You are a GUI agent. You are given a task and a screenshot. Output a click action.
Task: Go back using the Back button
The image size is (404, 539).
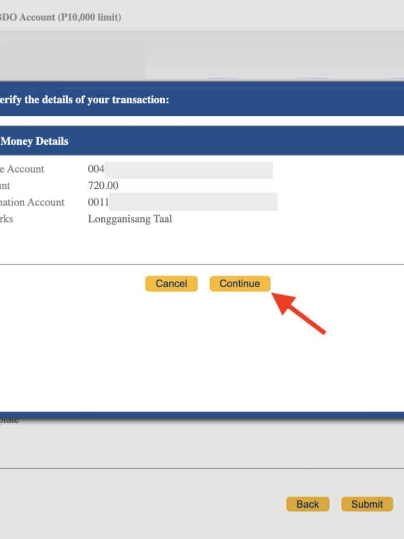click(x=307, y=504)
